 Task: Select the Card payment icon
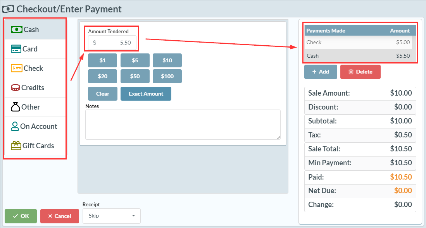(16, 49)
